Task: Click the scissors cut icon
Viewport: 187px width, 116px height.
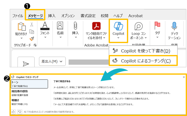Action: (x=32, y=24)
